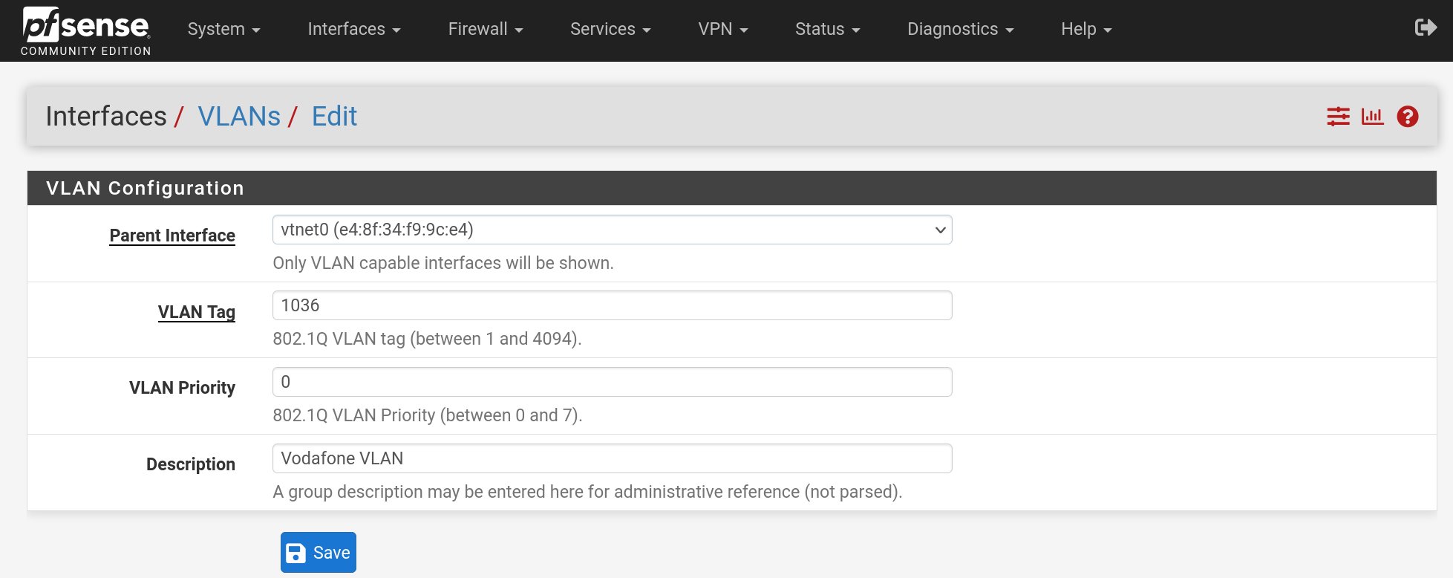1453x578 pixels.
Task: Focus the VLAN Priority input
Action: point(612,382)
